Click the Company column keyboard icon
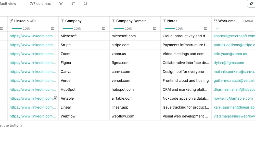Viewport: 255px width, 158px height. pyautogui.click(x=104, y=29)
